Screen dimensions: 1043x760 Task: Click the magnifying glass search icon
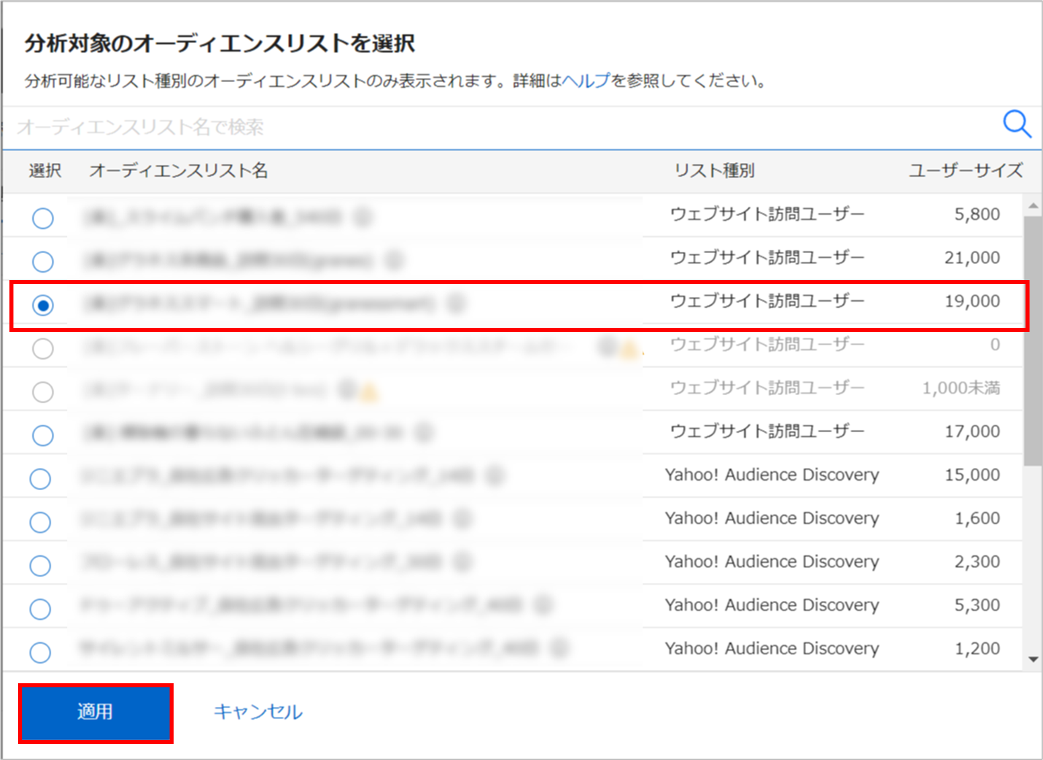coord(1016,125)
